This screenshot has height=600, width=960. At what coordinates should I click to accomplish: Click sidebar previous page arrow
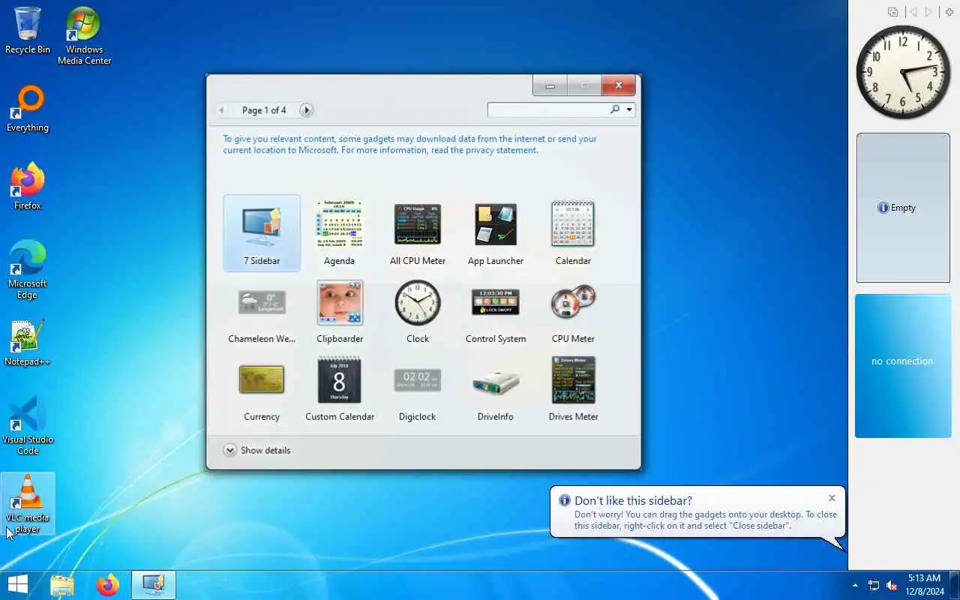tap(913, 12)
